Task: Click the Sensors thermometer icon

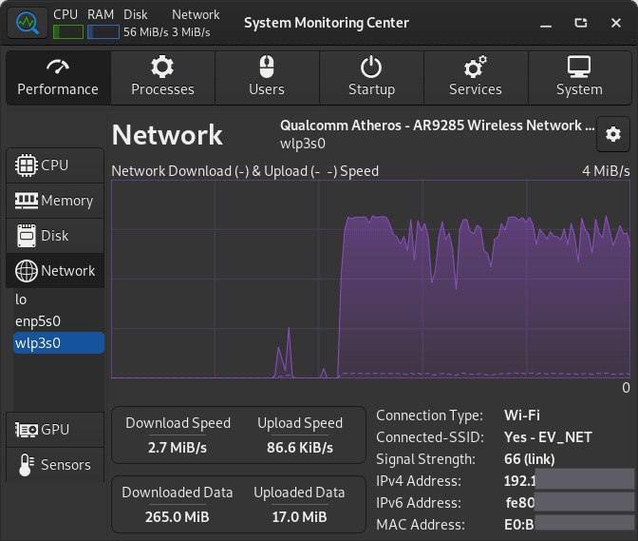Action: pyautogui.click(x=26, y=465)
